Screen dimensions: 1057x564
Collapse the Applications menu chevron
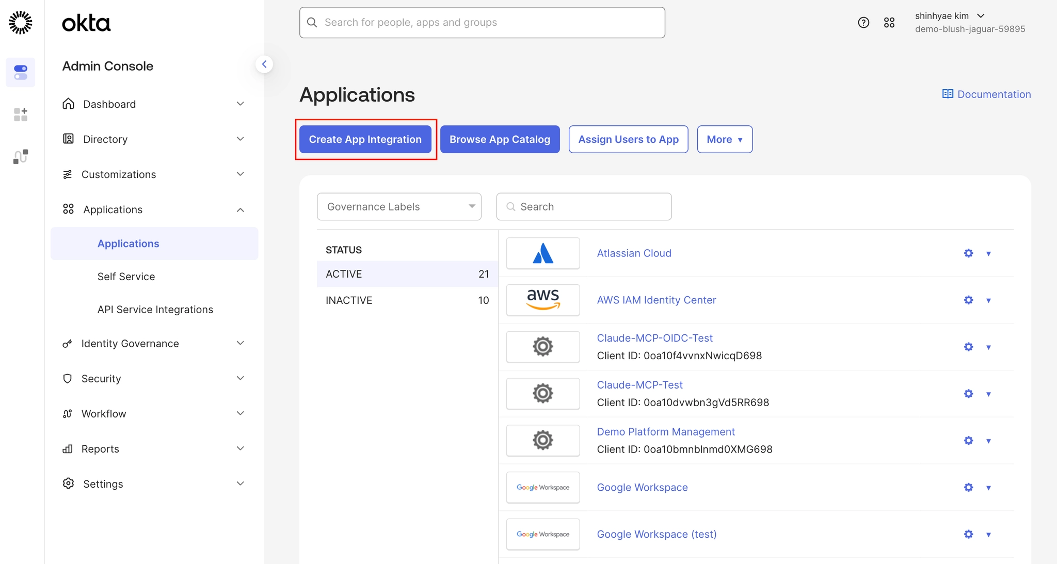[240, 210]
